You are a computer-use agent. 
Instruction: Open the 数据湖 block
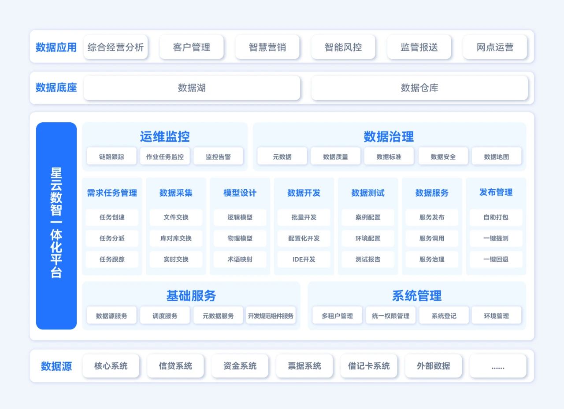pos(192,88)
